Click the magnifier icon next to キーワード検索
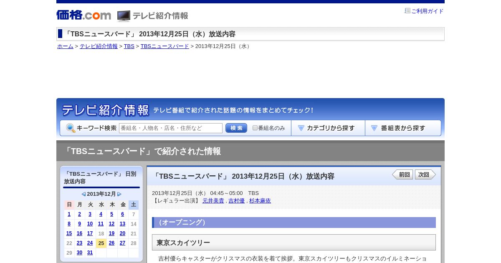The image size is (501, 263). [x=71, y=128]
